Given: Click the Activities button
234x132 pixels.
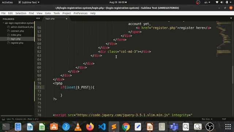Looking at the screenshot, I should pyautogui.click(x=7, y=2).
